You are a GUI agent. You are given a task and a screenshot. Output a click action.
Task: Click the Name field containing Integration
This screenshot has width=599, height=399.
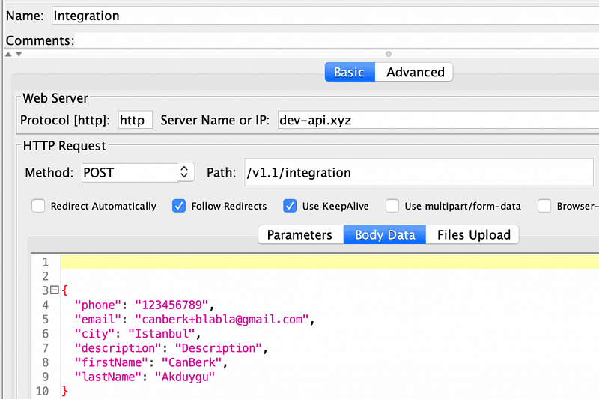(325, 16)
